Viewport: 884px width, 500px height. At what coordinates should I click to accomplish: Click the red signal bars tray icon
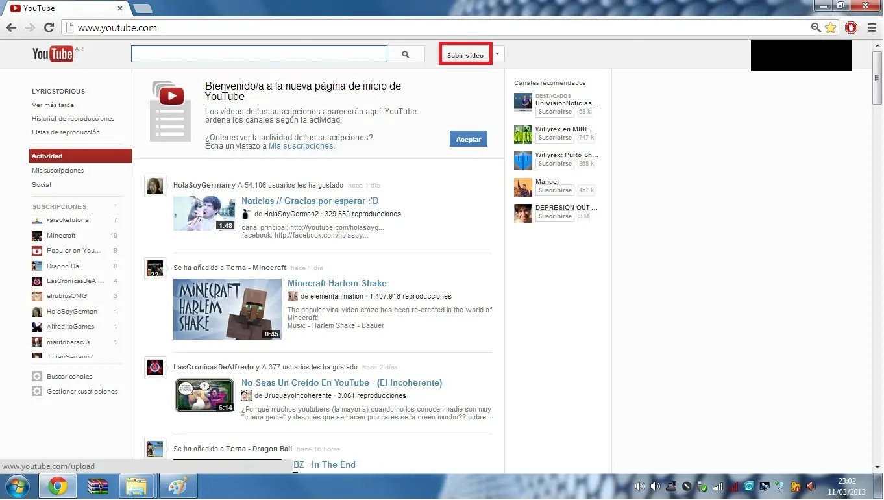[x=733, y=486]
